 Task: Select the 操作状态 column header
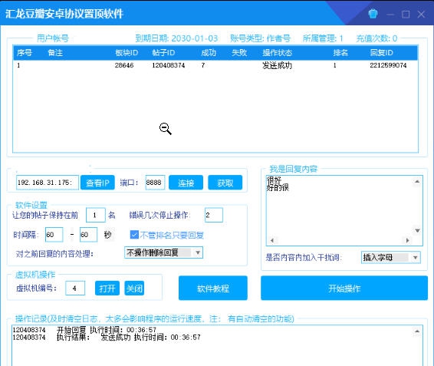(x=278, y=53)
